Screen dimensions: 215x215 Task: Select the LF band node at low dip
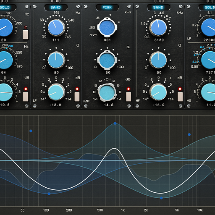tap(49, 194)
